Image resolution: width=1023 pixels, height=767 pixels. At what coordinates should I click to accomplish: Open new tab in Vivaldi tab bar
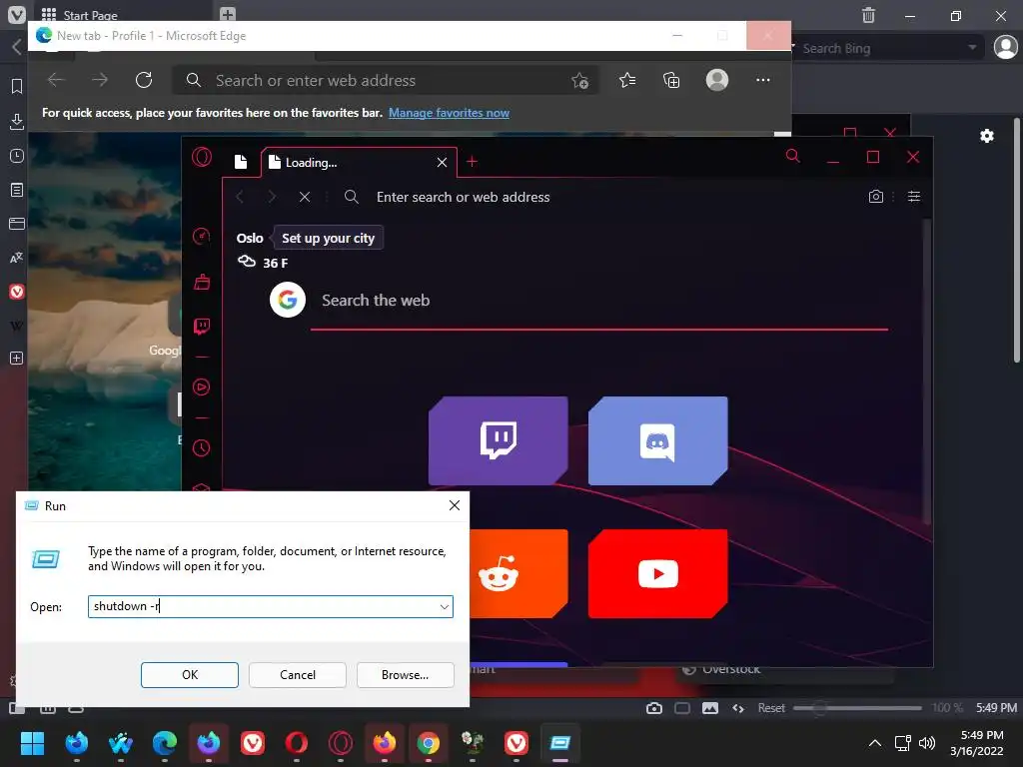[228, 14]
